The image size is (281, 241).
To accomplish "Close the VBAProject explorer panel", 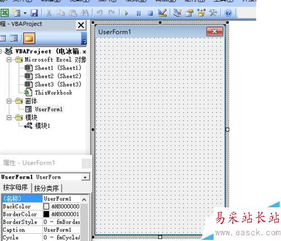I will tap(81, 25).
